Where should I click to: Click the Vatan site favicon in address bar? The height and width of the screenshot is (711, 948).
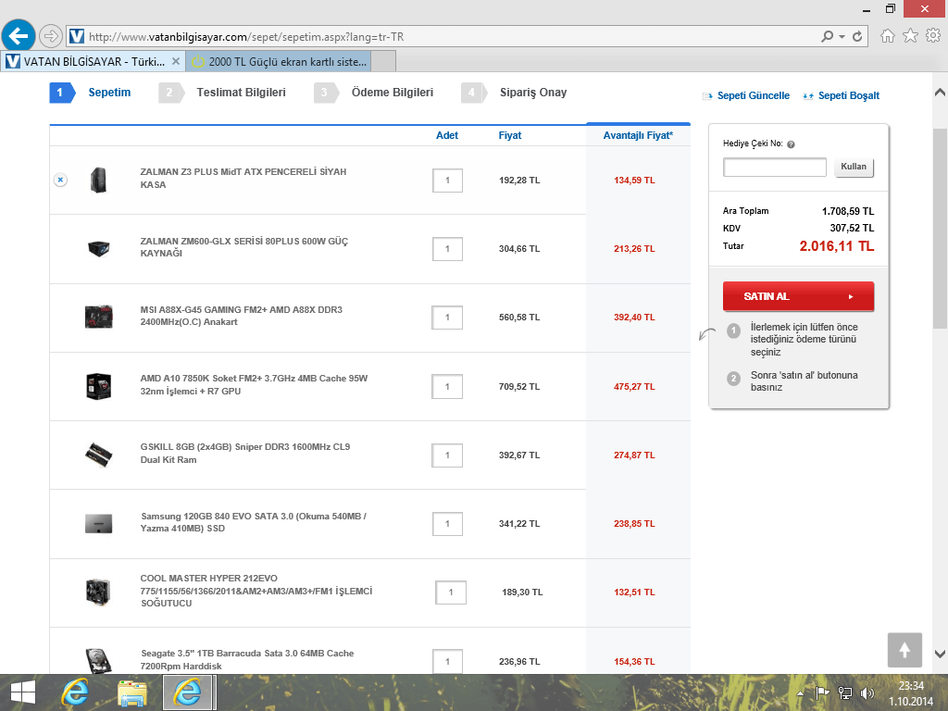coord(77,36)
